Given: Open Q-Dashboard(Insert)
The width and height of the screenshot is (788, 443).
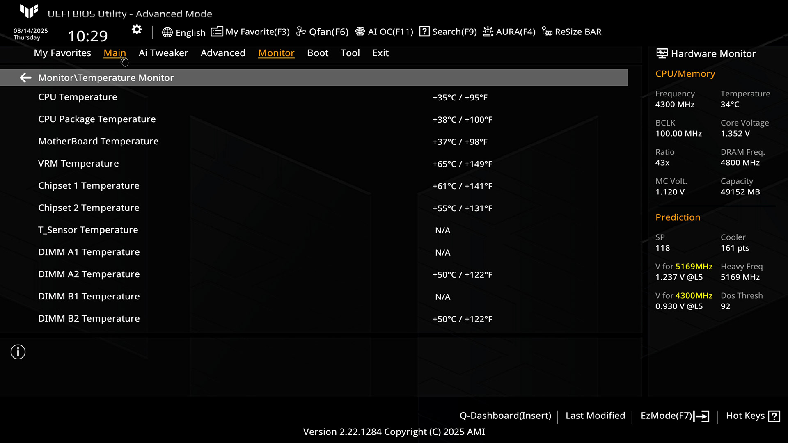Looking at the screenshot, I should coord(505,416).
